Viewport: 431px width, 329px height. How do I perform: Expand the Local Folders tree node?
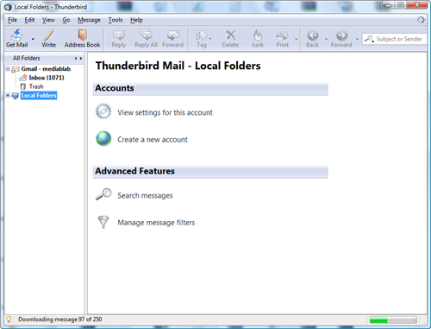coord(8,95)
